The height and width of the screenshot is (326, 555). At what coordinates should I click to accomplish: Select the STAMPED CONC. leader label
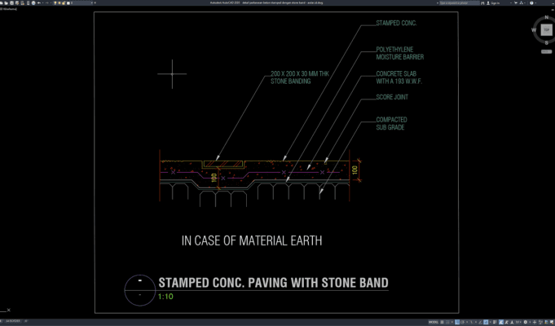[x=396, y=24]
